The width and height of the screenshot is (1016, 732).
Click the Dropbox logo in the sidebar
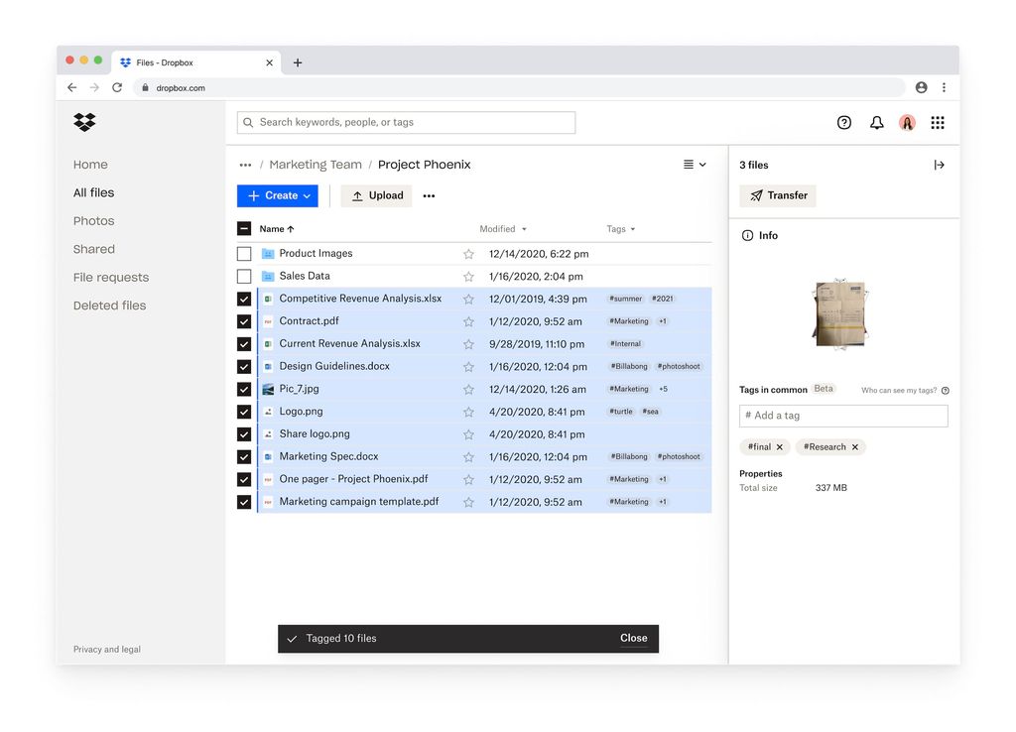point(83,121)
